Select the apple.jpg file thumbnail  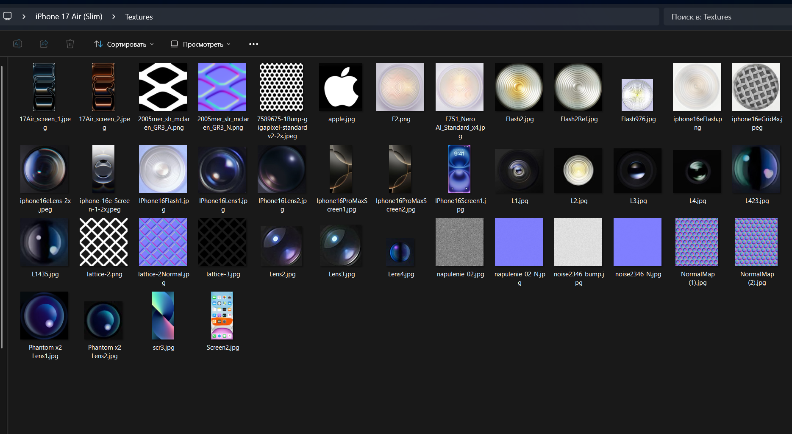pos(341,87)
